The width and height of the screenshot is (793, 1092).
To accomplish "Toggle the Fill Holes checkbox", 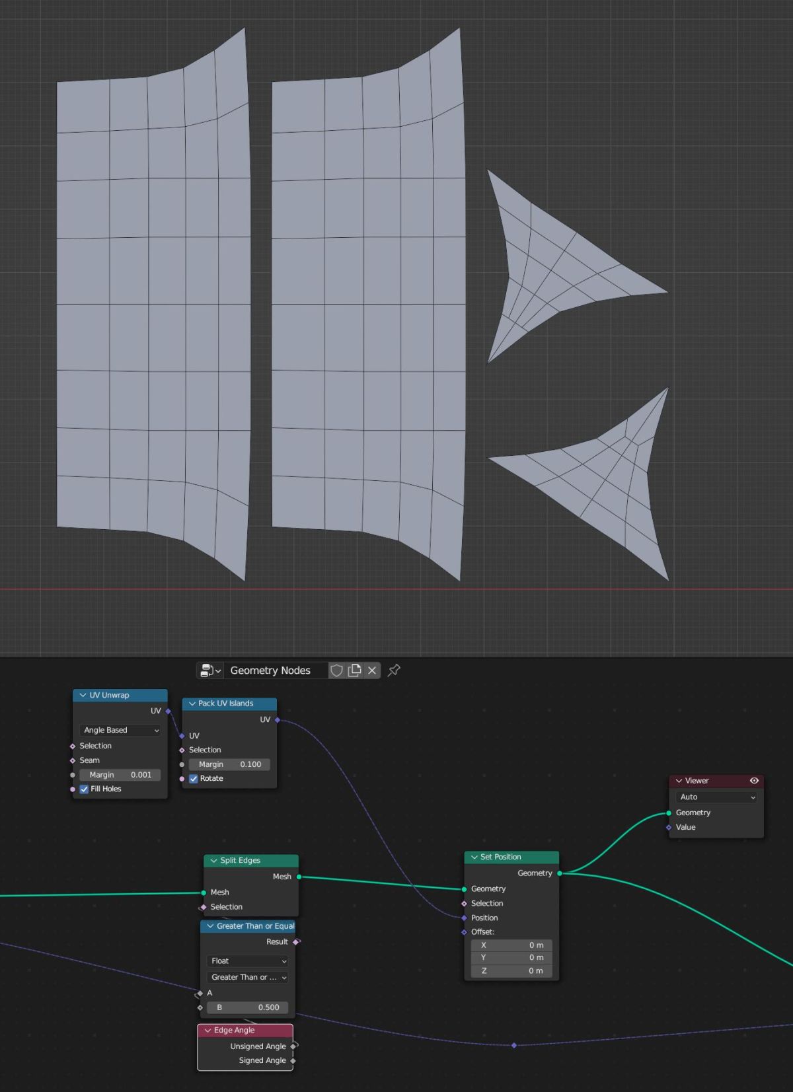I will coord(85,789).
